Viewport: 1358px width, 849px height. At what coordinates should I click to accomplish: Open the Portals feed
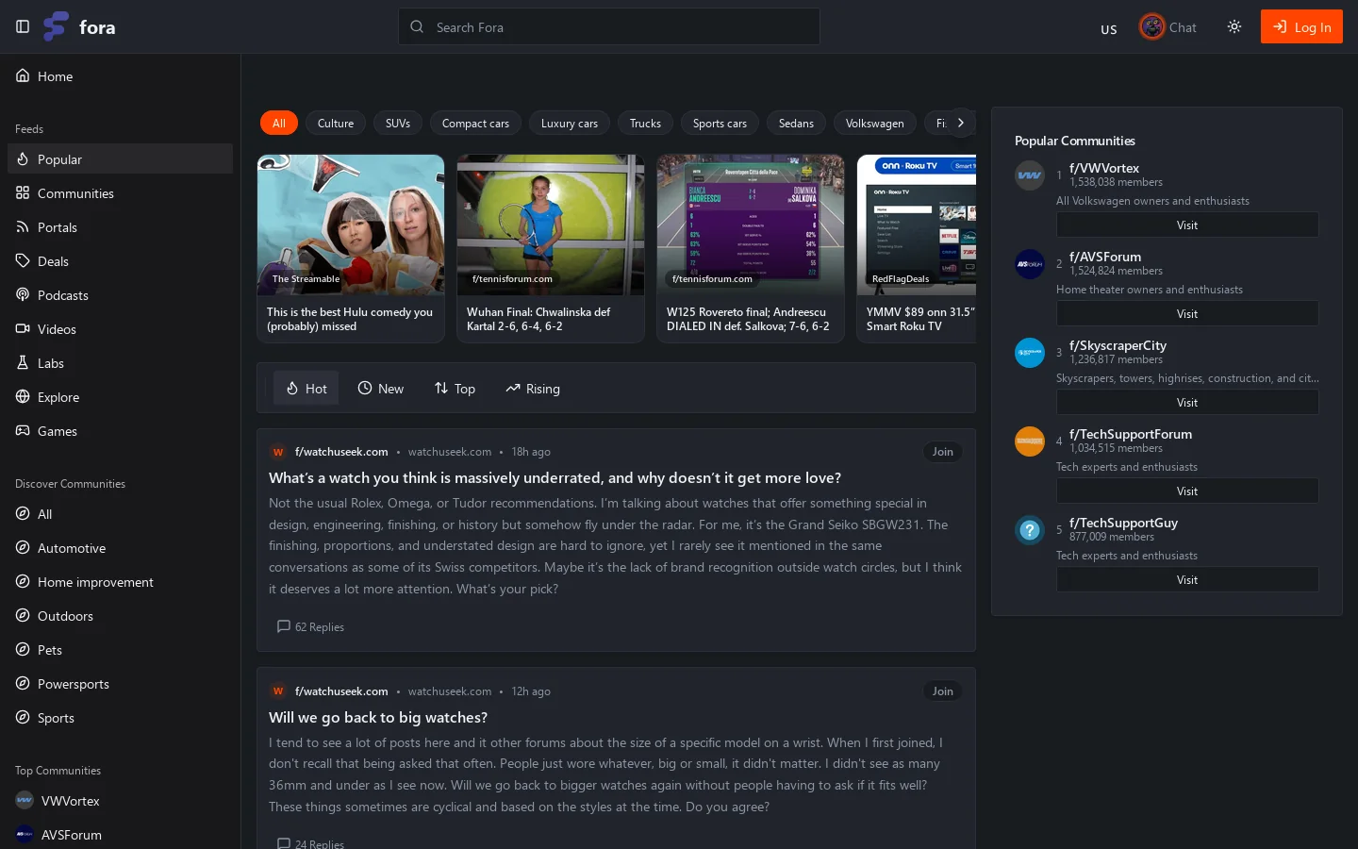120,226
